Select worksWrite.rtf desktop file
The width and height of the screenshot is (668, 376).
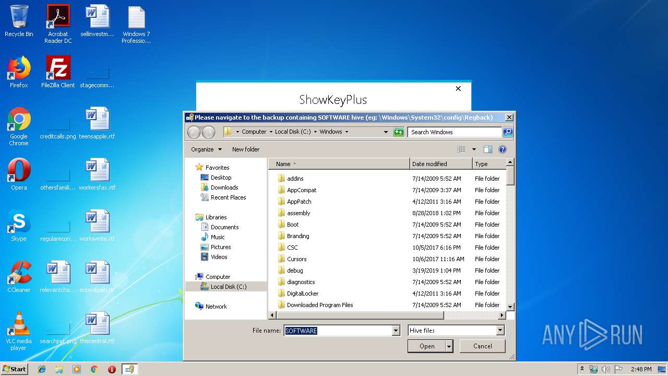97,226
